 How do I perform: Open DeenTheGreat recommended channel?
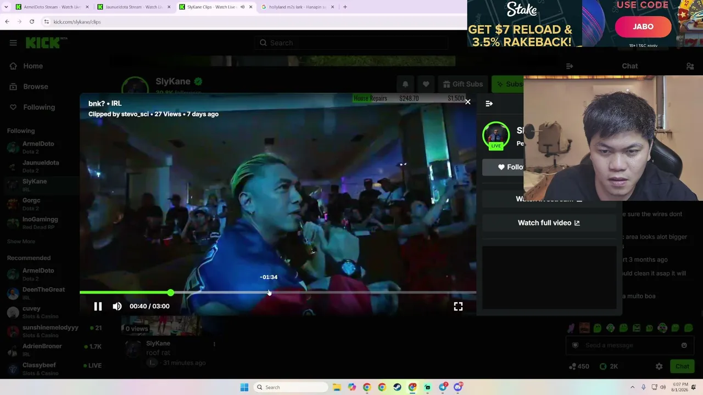[x=43, y=293]
